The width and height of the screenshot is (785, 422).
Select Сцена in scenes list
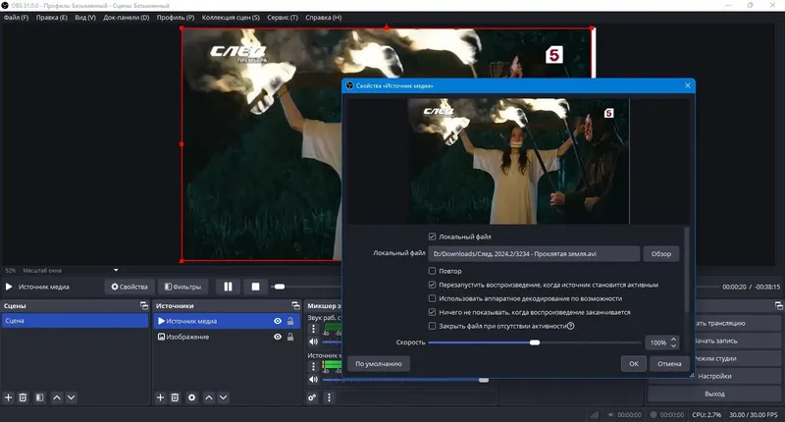click(x=76, y=321)
